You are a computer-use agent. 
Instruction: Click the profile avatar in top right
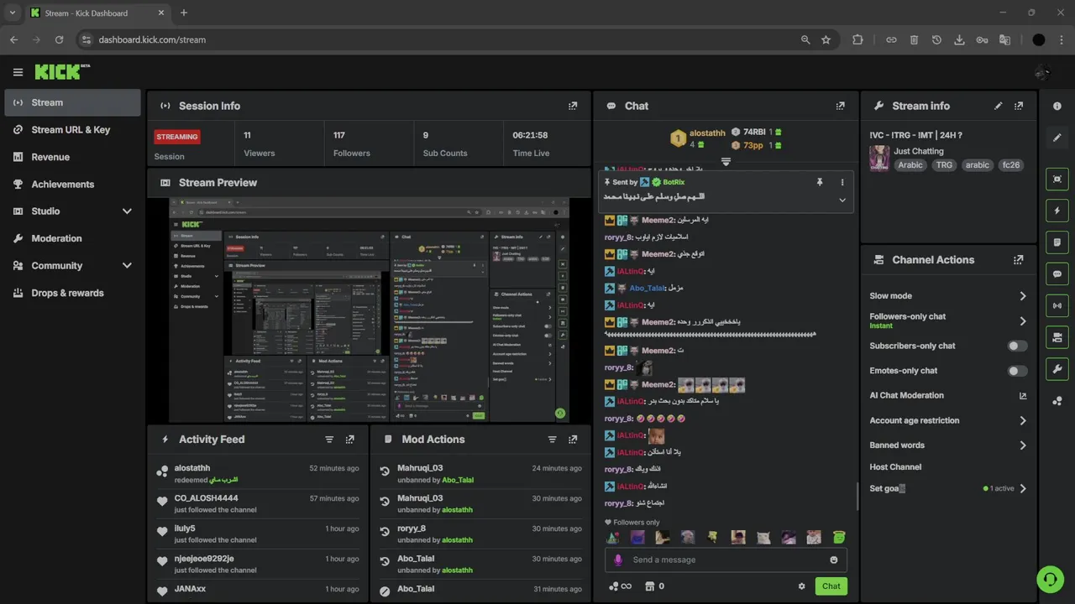click(1042, 72)
